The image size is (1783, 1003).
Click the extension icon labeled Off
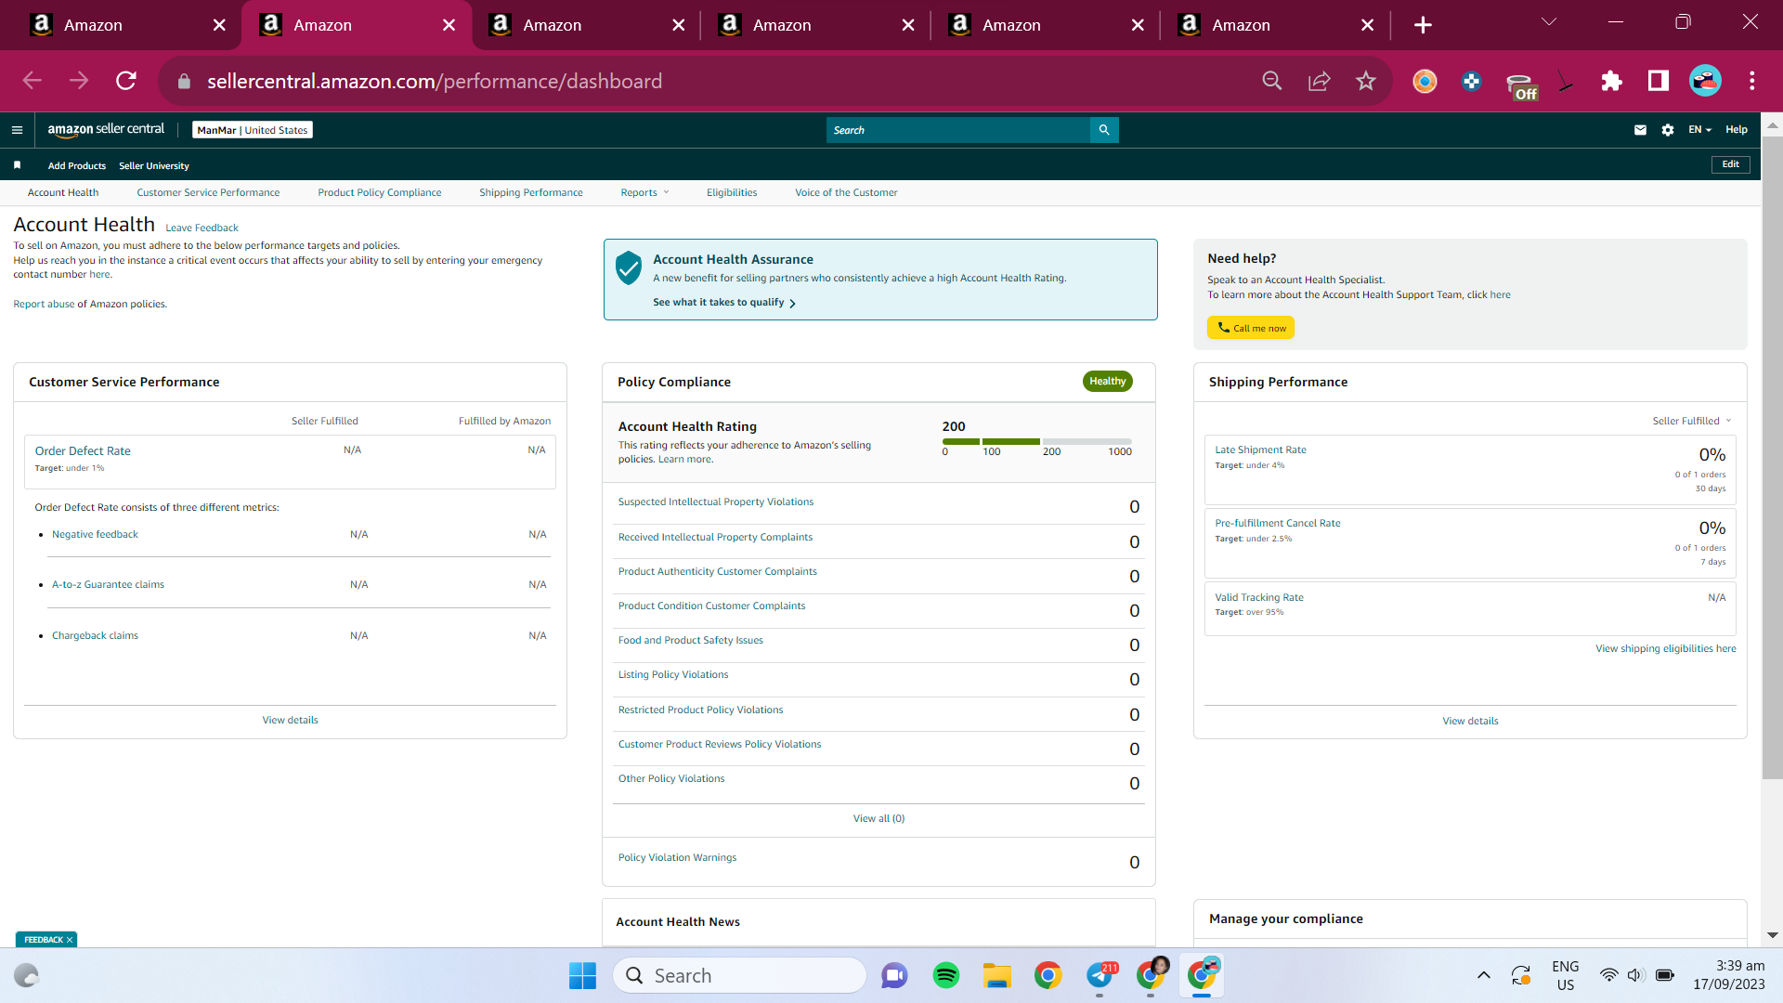tap(1520, 85)
